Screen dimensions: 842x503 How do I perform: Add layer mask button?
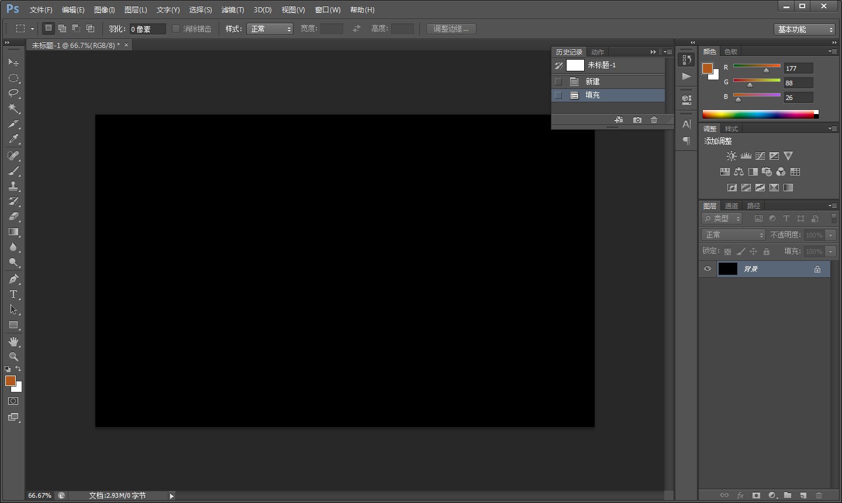point(756,495)
